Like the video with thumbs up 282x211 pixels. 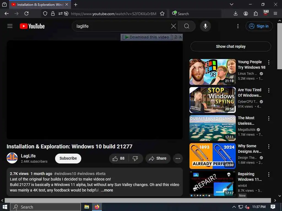coord(118,159)
